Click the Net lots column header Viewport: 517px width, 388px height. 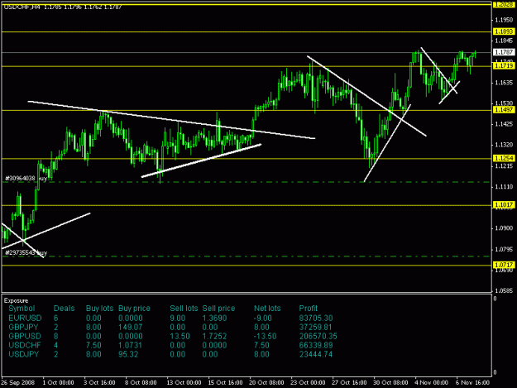point(267,309)
